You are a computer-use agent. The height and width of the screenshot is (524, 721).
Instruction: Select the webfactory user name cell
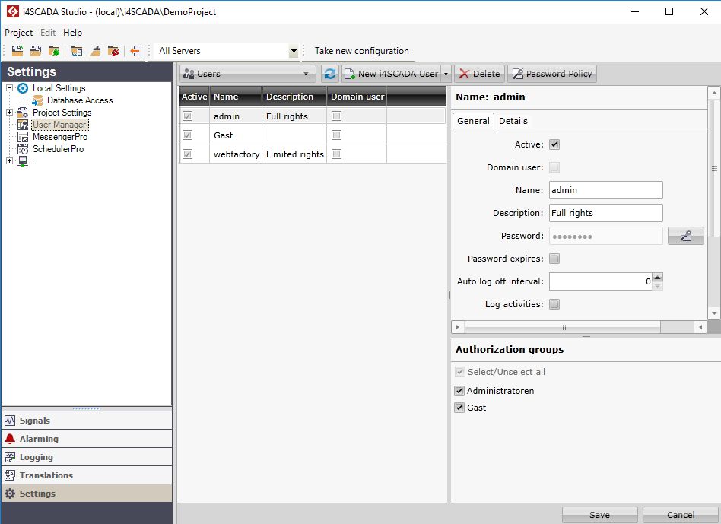pos(236,154)
